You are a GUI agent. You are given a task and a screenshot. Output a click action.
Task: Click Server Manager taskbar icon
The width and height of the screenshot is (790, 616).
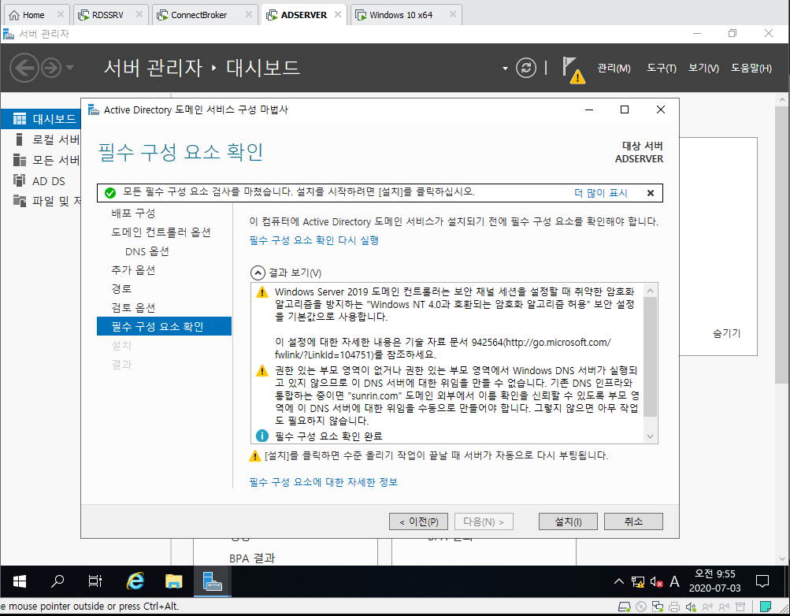pyautogui.click(x=212, y=581)
